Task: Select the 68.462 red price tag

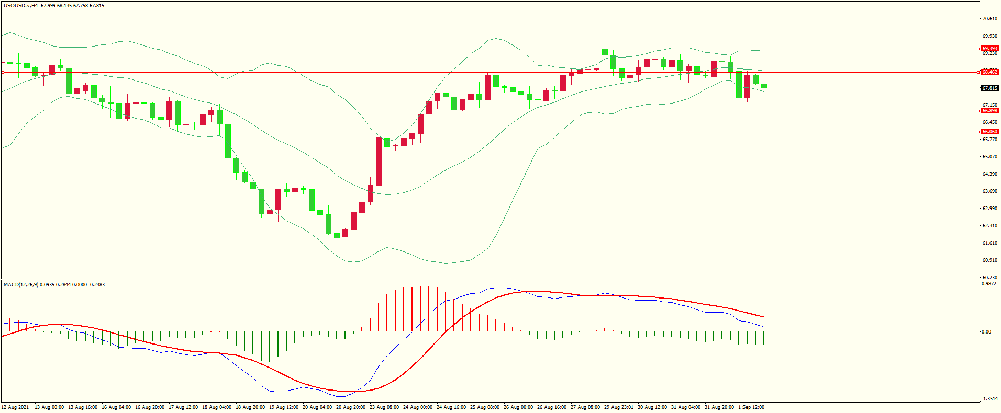Action: [x=989, y=72]
